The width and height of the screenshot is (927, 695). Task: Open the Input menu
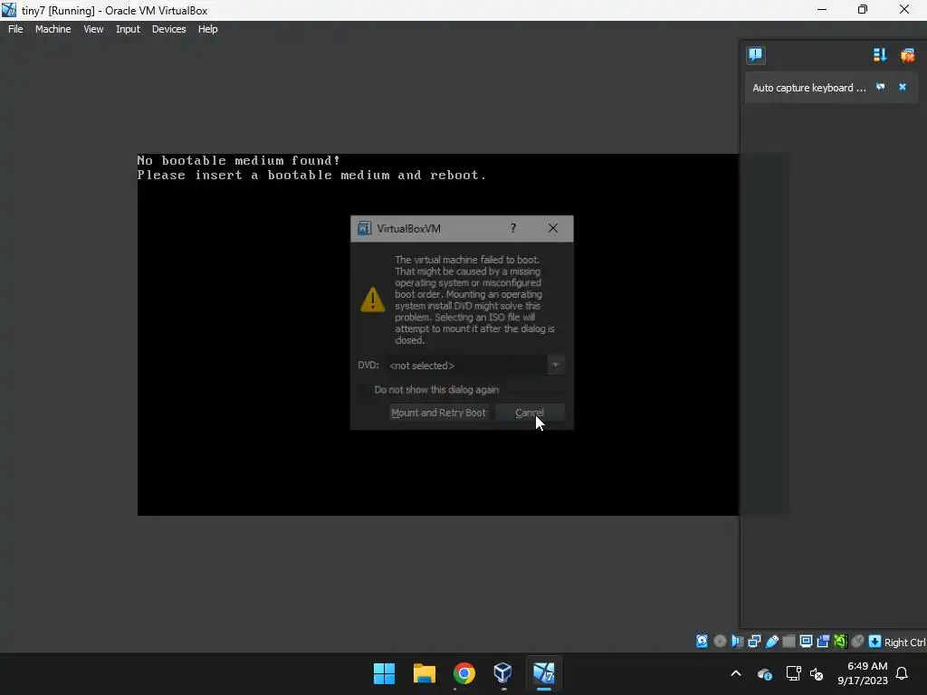[128, 29]
